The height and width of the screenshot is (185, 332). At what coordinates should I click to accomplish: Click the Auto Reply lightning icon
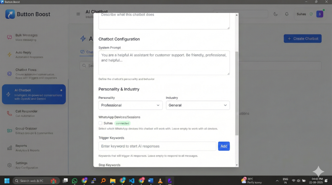(x=9, y=55)
